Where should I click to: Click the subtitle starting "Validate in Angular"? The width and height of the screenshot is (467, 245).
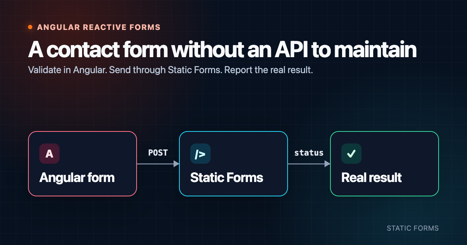170,71
